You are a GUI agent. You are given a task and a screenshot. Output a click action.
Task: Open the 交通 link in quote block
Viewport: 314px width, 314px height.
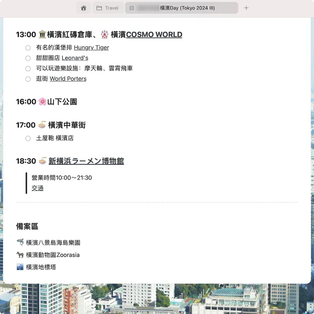(x=37, y=188)
